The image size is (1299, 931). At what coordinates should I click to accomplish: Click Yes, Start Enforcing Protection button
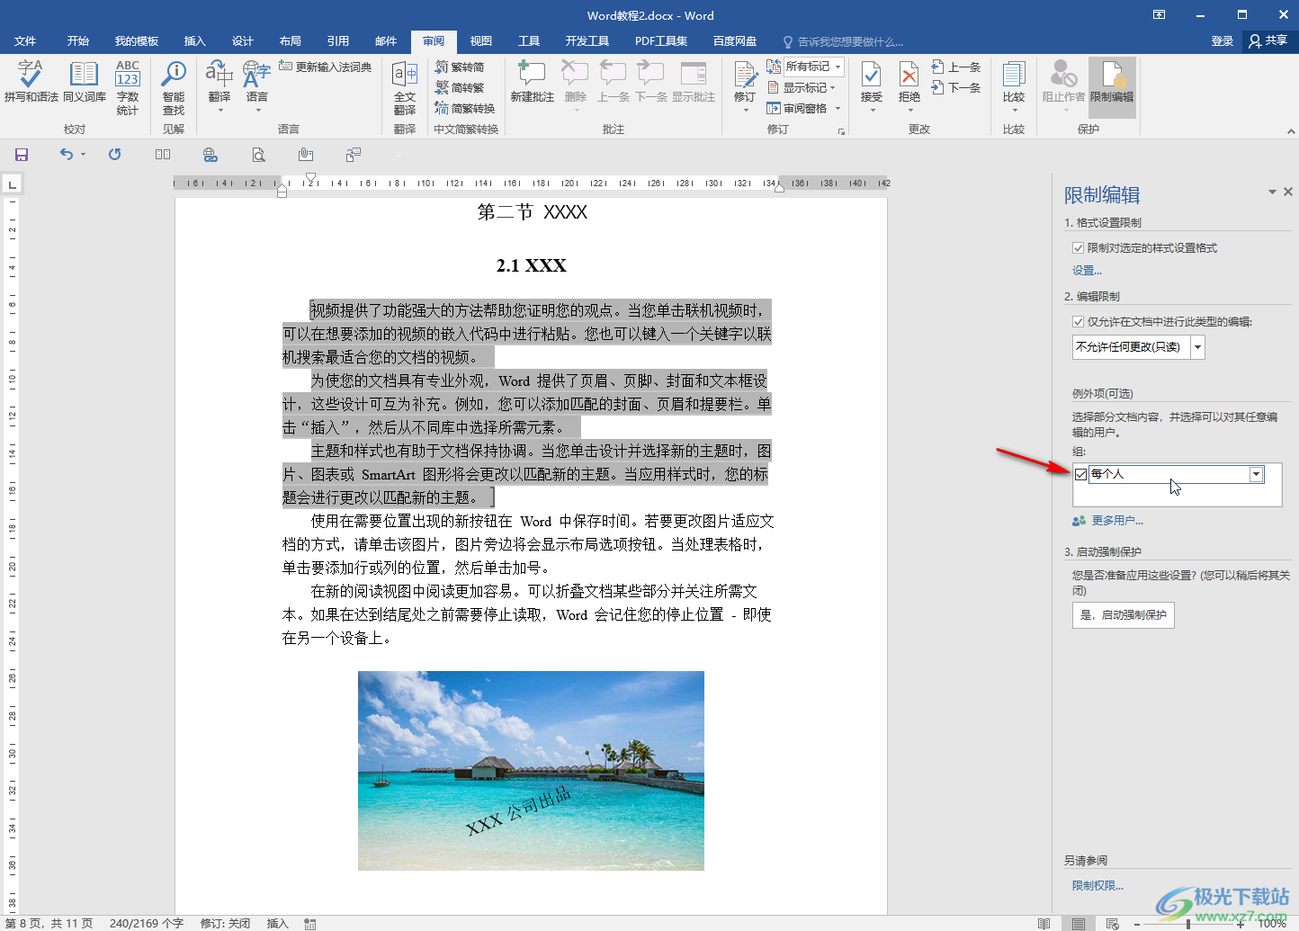coord(1123,615)
